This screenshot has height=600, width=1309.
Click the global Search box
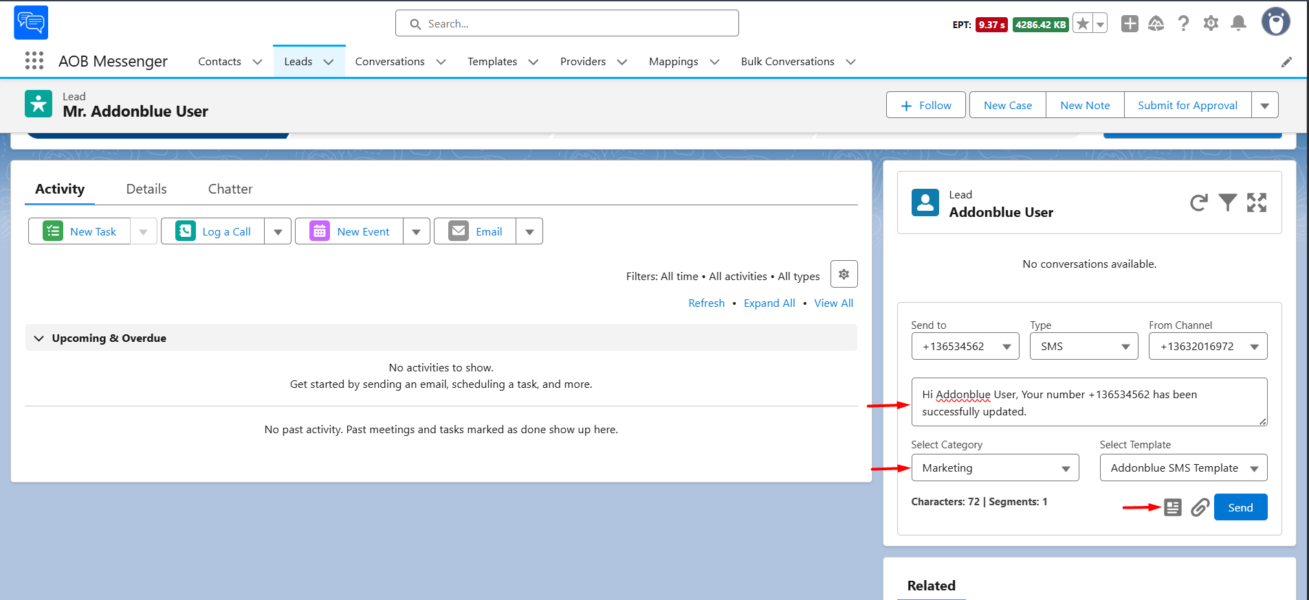566,23
